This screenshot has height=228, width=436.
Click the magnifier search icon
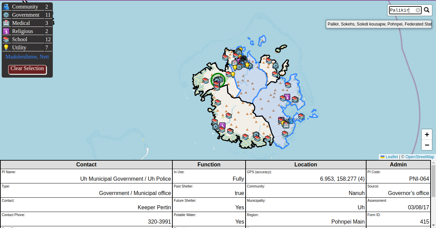[x=426, y=10]
